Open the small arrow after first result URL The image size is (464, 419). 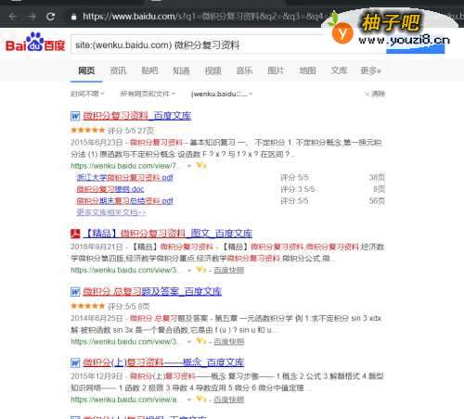coord(189,166)
